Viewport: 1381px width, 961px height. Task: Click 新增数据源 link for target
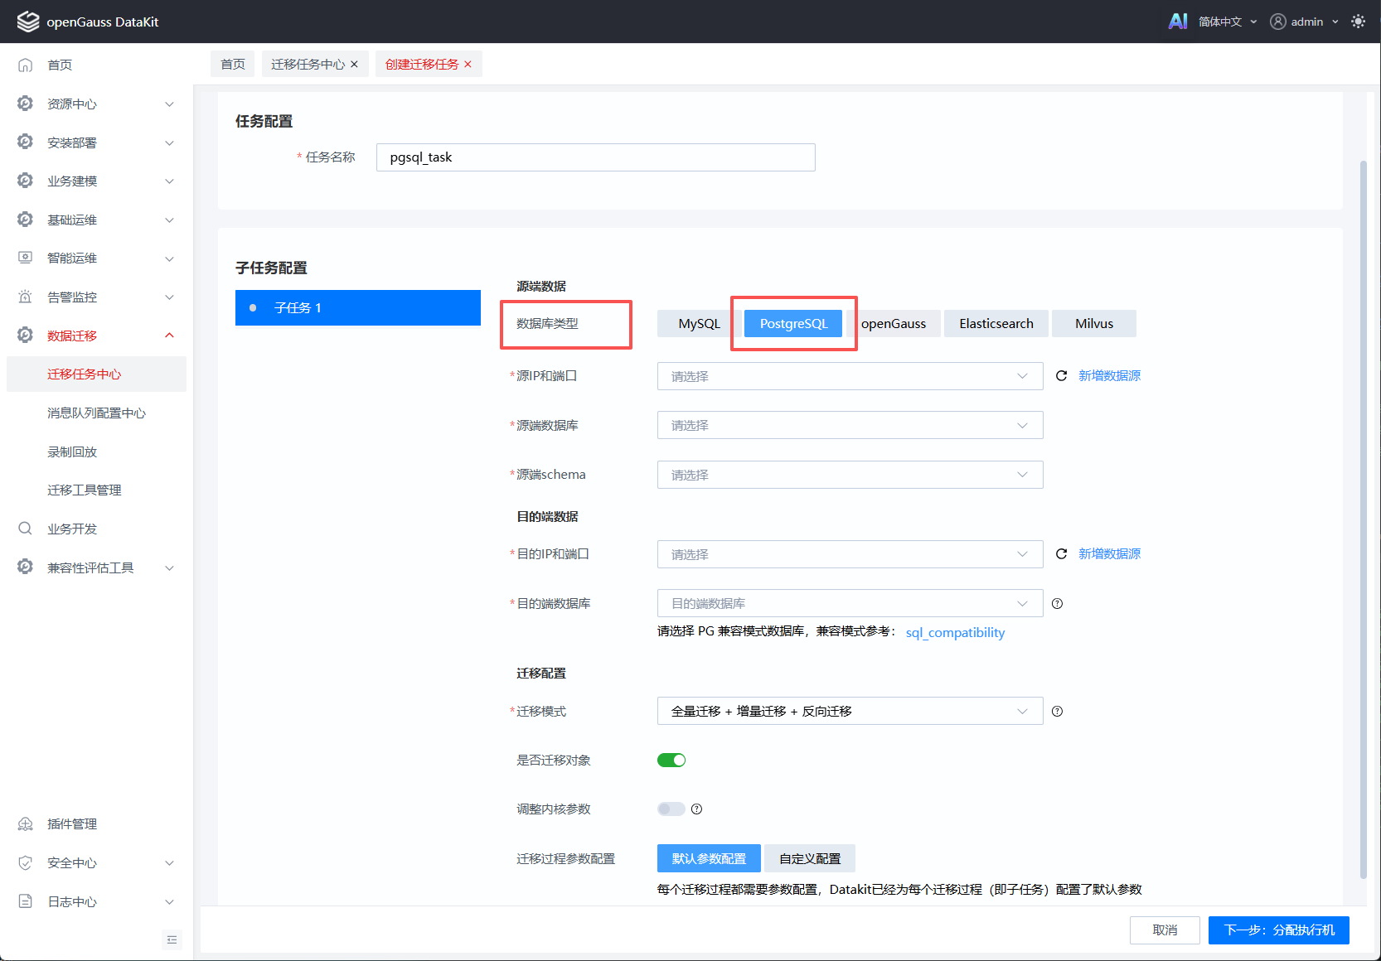pos(1109,554)
